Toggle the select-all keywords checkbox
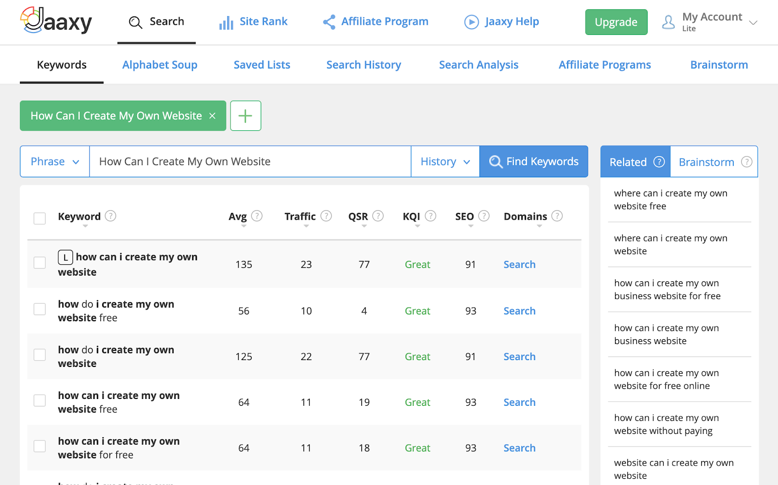 click(40, 218)
